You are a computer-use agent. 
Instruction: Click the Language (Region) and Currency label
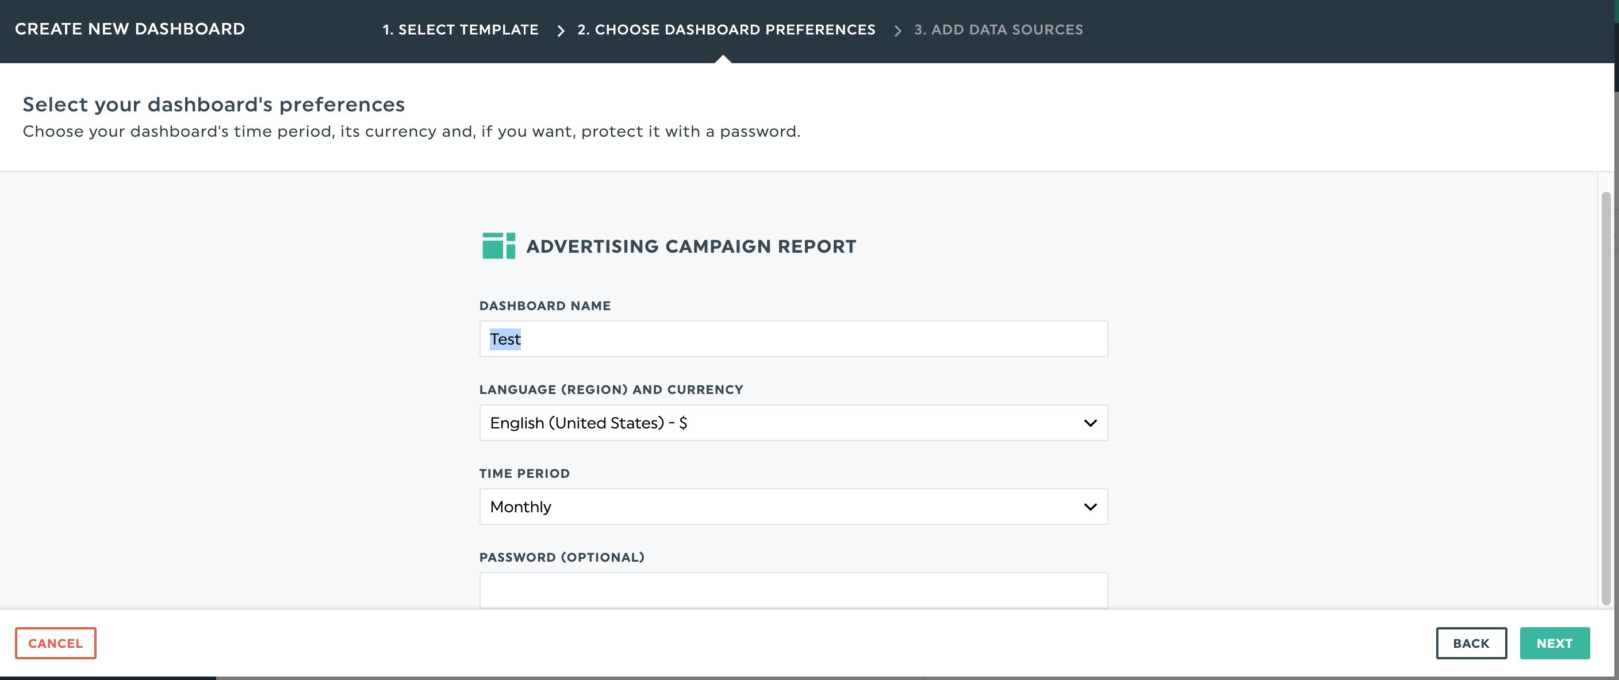point(611,389)
